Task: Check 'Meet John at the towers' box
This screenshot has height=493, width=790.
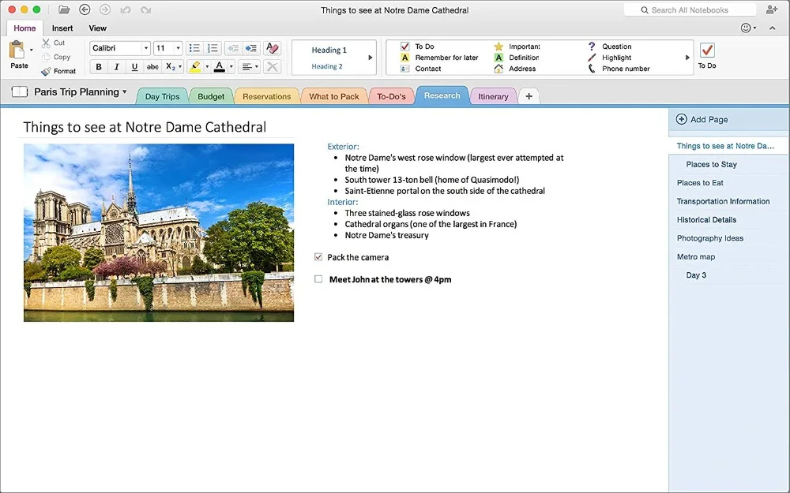Action: point(318,279)
